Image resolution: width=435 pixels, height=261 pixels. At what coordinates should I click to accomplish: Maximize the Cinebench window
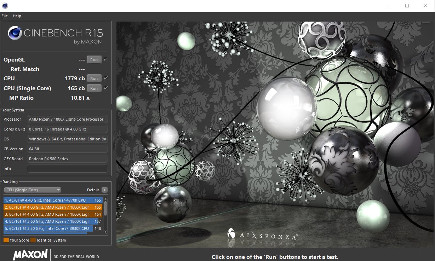coord(407,6)
